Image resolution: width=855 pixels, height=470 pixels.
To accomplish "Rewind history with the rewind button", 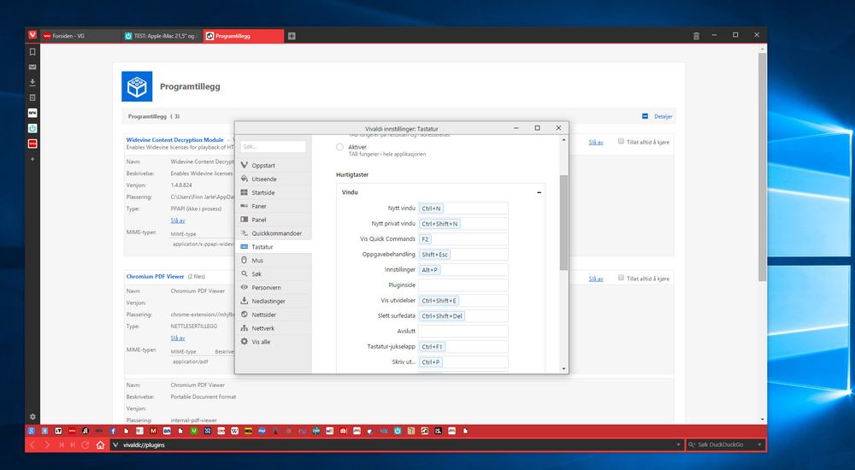I will 62,445.
